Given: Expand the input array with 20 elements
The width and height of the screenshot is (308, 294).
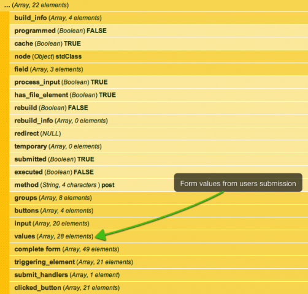Looking at the screenshot, I should [x=158, y=224].
